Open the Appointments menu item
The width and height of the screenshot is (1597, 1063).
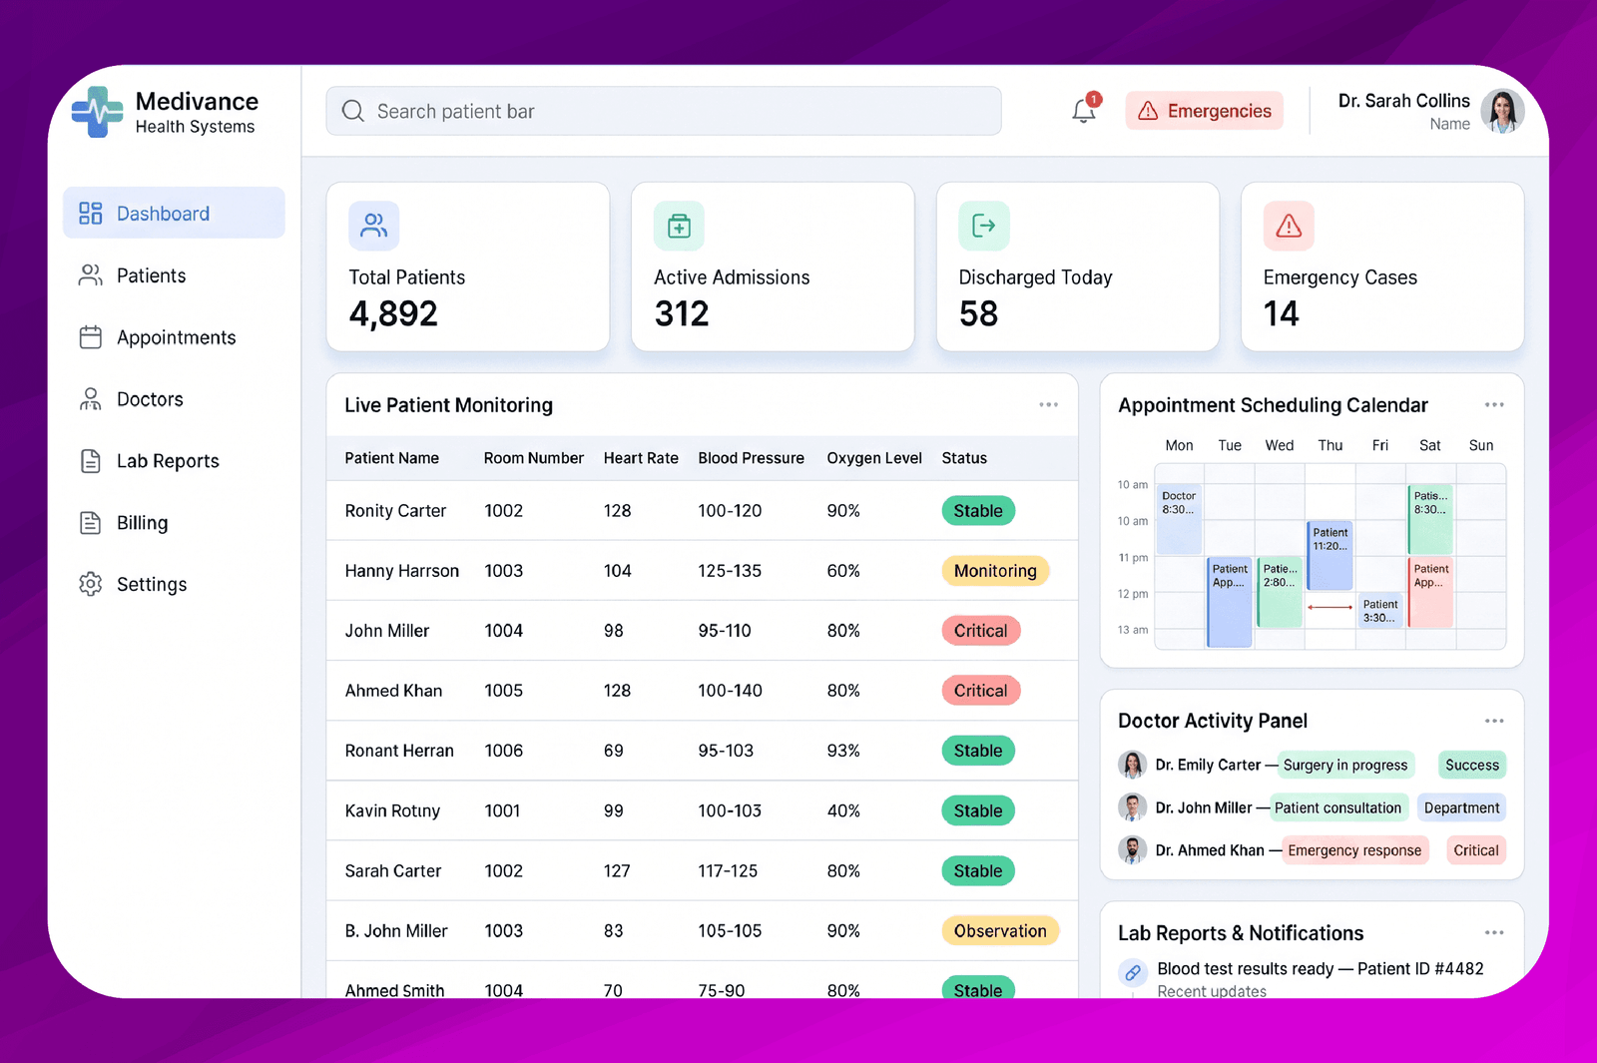[x=174, y=337]
